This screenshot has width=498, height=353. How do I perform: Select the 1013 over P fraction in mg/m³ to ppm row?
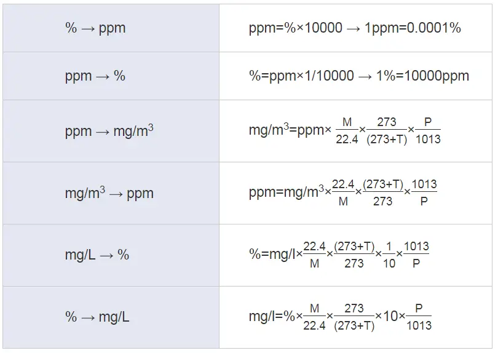[x=424, y=192]
